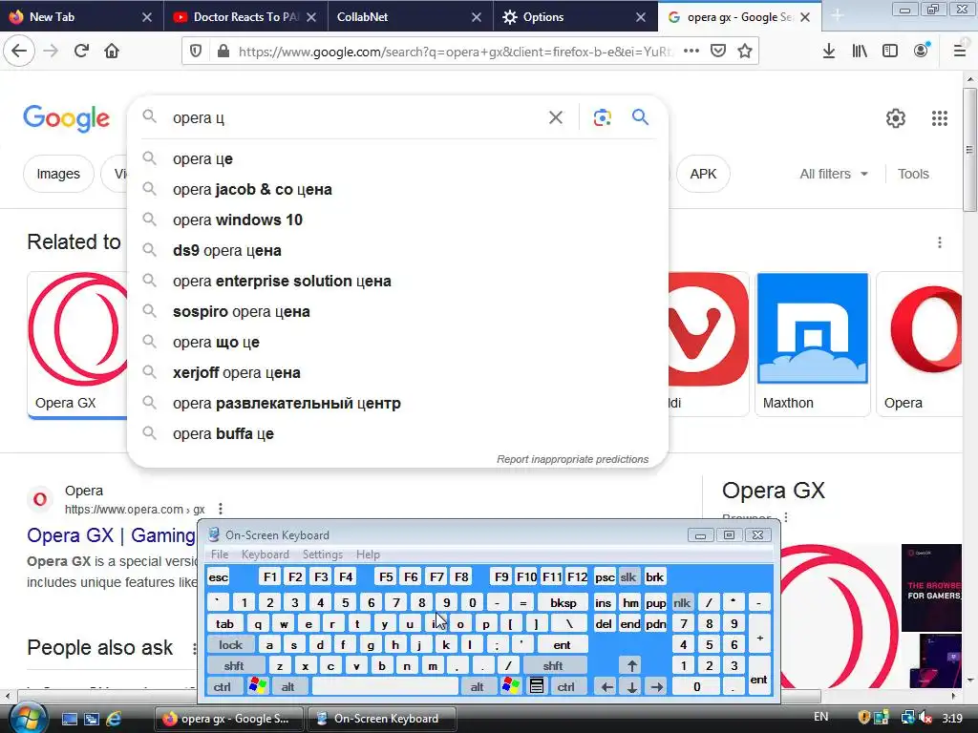The height and width of the screenshot is (733, 978).
Task: Select APK search filter chip
Action: [703, 174]
